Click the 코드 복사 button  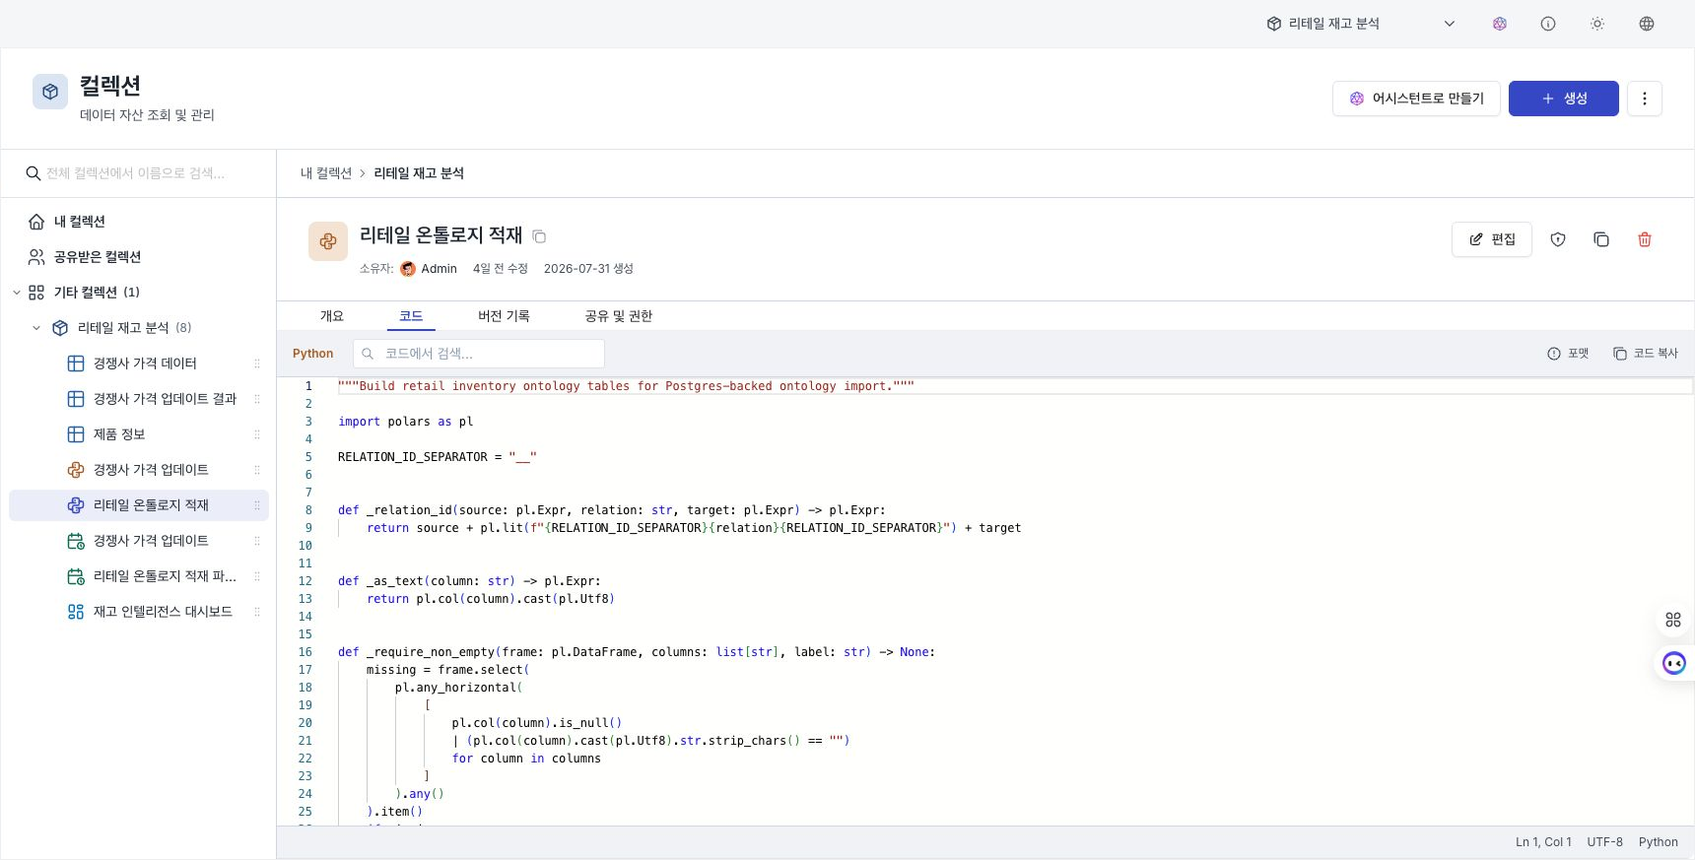coord(1645,354)
